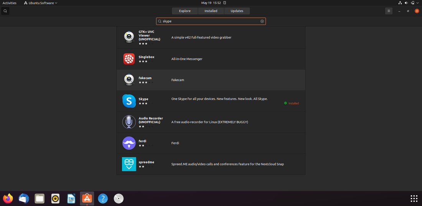This screenshot has width=422, height=206.
Task: Click the search toggle icon in header
Action: [x=5, y=11]
